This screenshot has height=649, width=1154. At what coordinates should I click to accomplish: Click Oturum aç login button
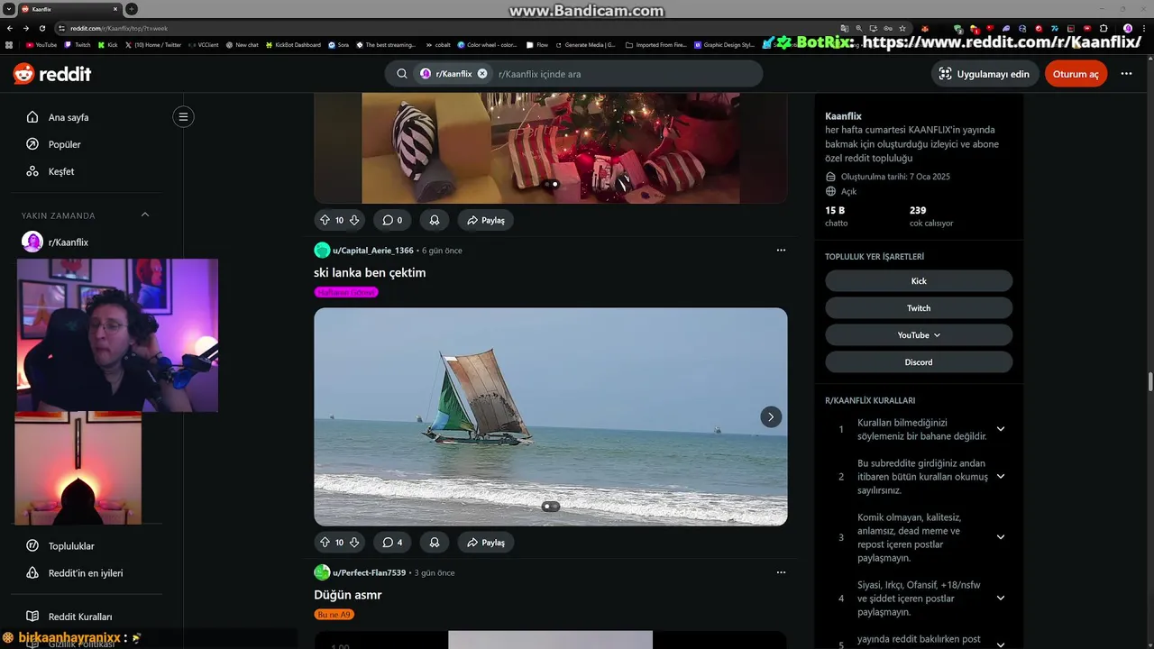coord(1076,74)
